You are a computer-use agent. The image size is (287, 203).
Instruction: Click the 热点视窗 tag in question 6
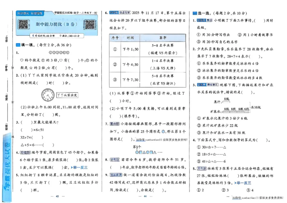pos(124,13)
